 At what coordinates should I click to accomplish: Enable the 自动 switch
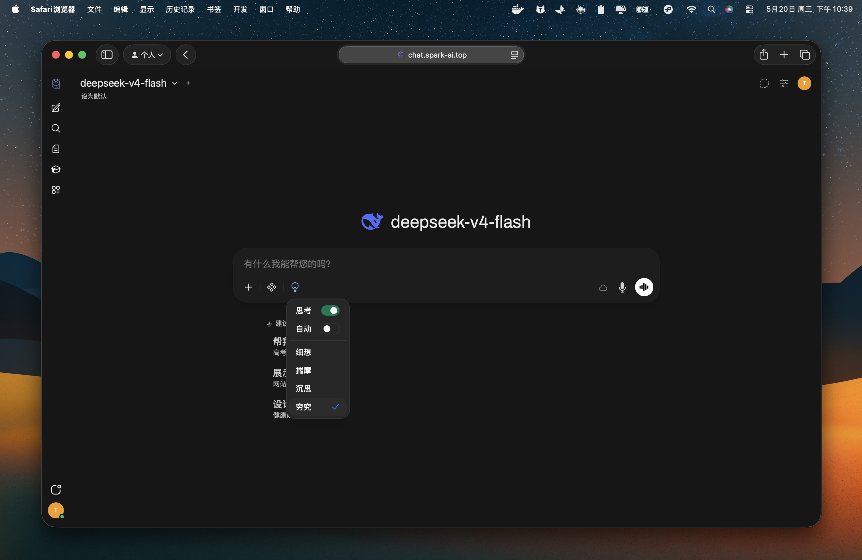330,328
